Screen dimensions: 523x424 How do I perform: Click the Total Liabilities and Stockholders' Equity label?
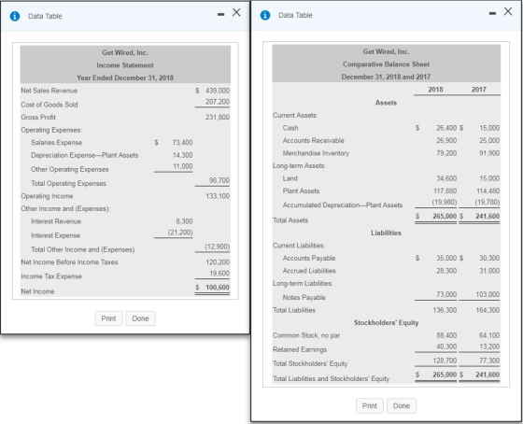(x=331, y=378)
